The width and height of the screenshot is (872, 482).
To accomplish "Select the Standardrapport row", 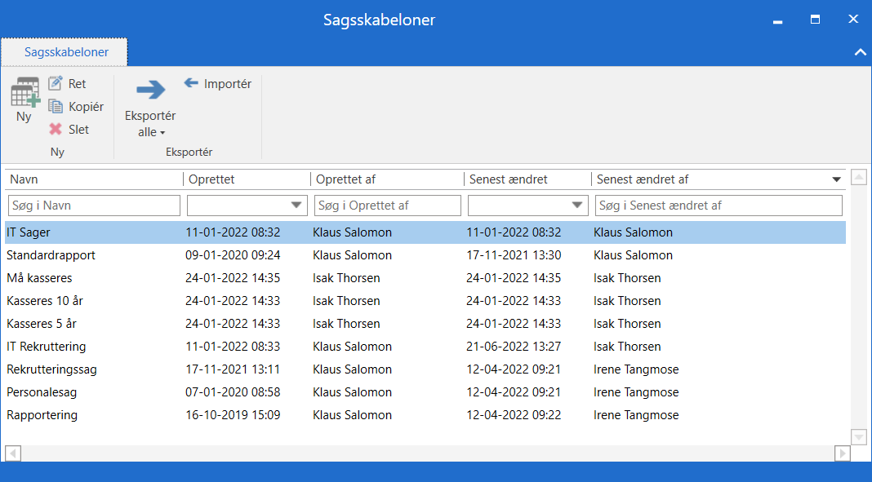I will pyautogui.click(x=51, y=255).
